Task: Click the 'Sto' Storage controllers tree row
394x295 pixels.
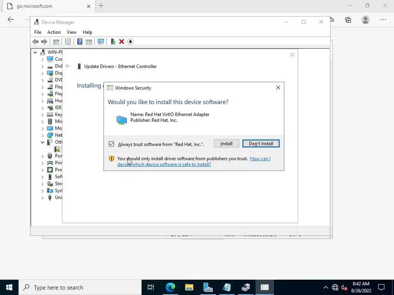Action: [x=55, y=184]
